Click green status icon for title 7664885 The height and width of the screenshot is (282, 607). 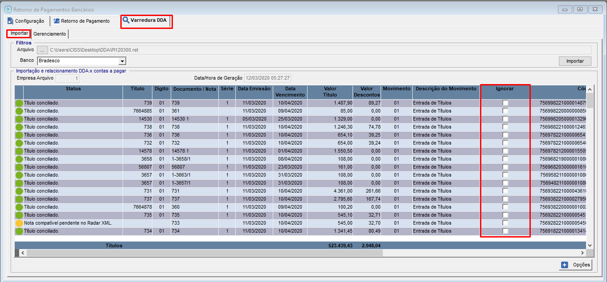[x=19, y=111]
